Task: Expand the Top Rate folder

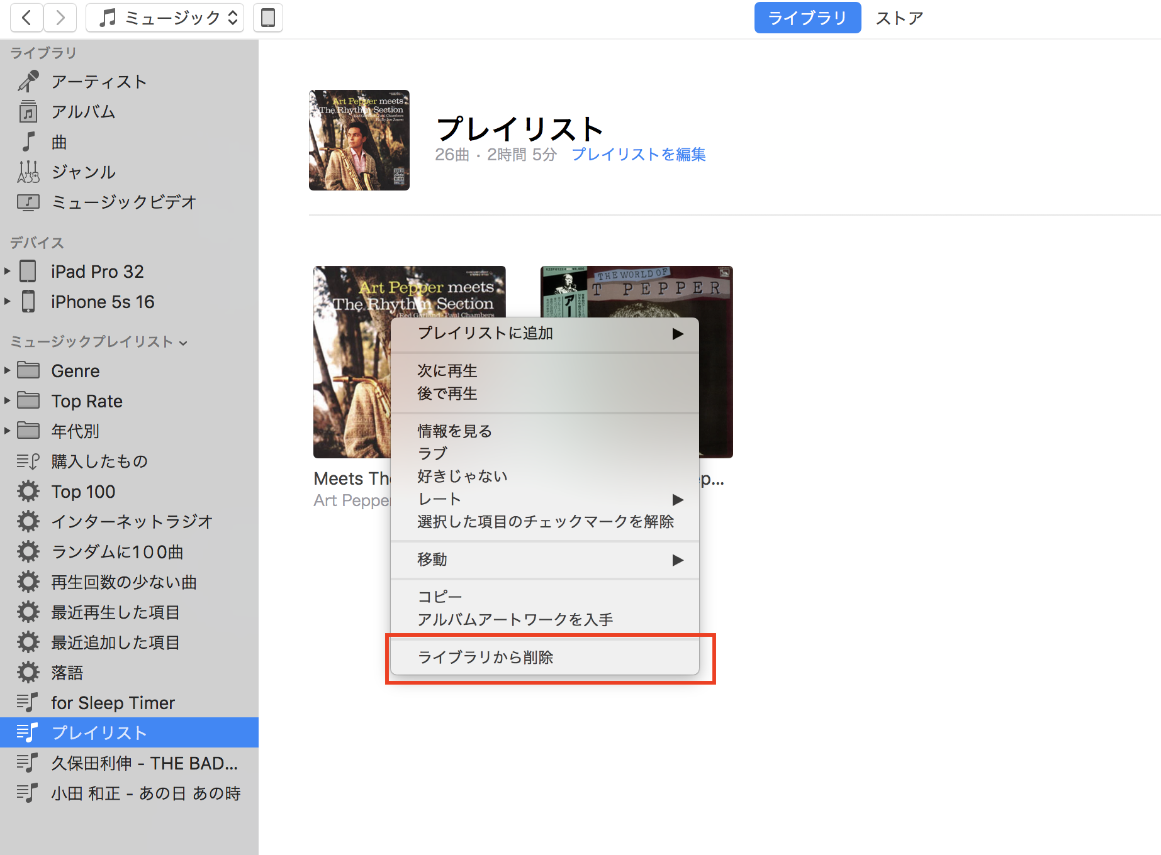Action: (x=7, y=401)
